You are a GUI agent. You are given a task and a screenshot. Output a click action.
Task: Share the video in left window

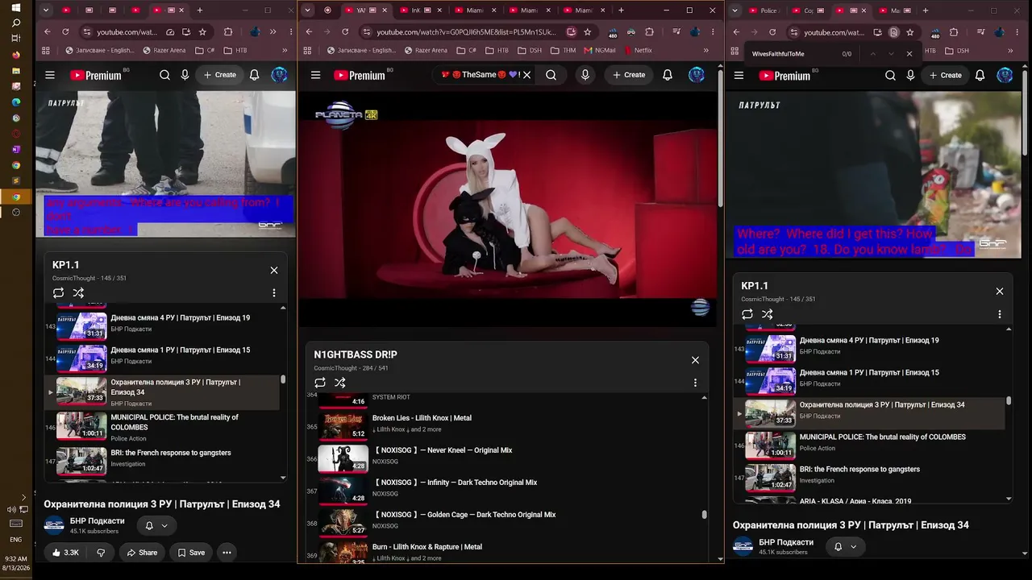(x=142, y=553)
